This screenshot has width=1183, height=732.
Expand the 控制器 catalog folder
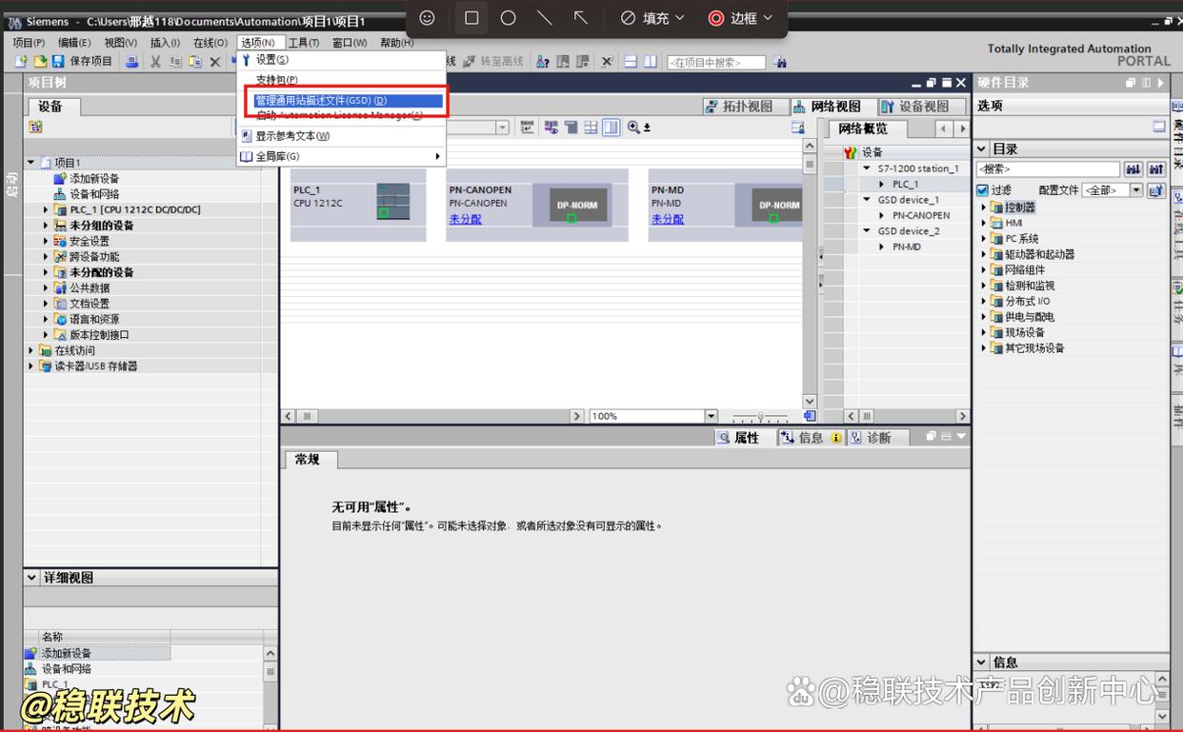(x=984, y=208)
